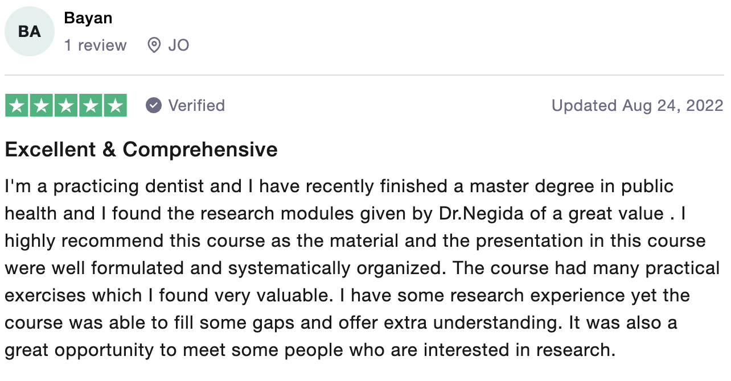Viewport: 731px width, 381px height.
Task: Open the Excellent & Comprehensive review title
Action: [x=141, y=150]
